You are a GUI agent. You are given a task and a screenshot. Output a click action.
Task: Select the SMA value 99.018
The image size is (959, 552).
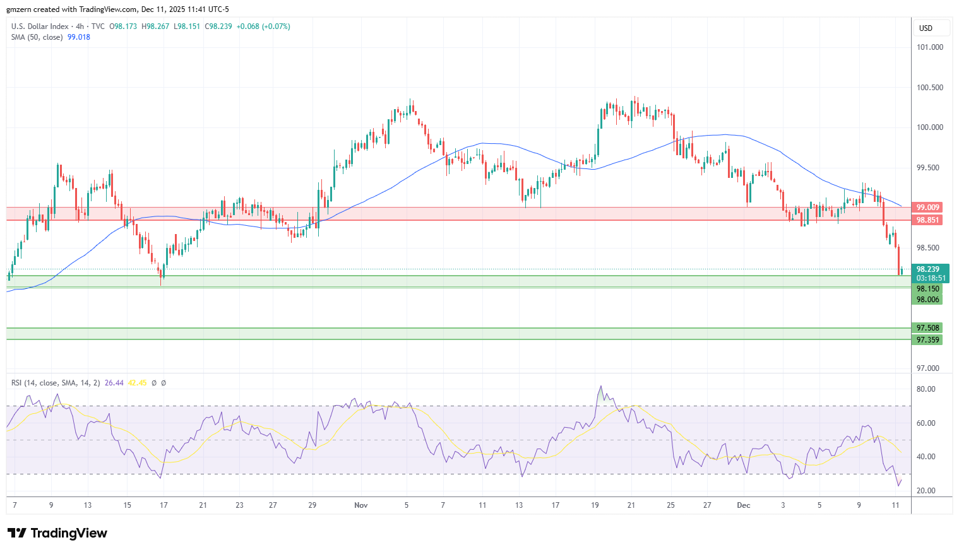[x=79, y=37]
